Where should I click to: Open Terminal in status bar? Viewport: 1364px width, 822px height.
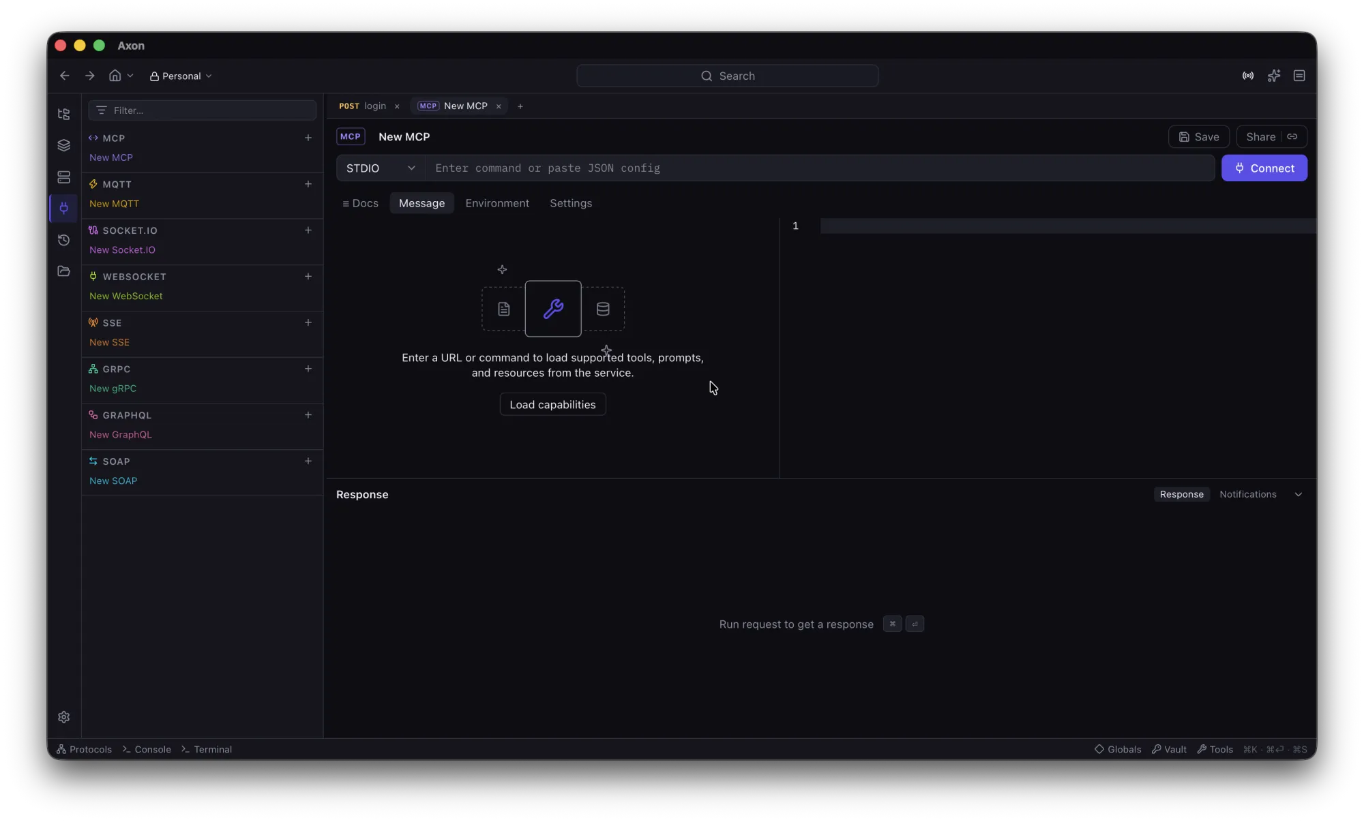tap(207, 750)
